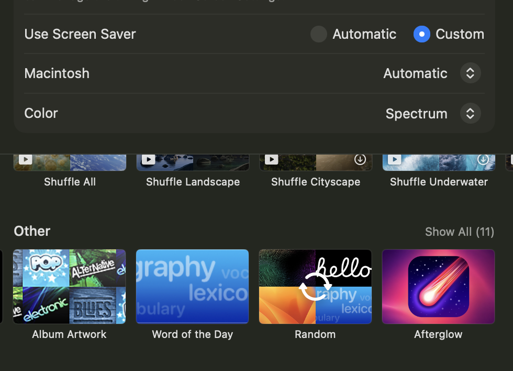Select the Custom radio button
Screen dimensions: 513x371
[x=422, y=34]
